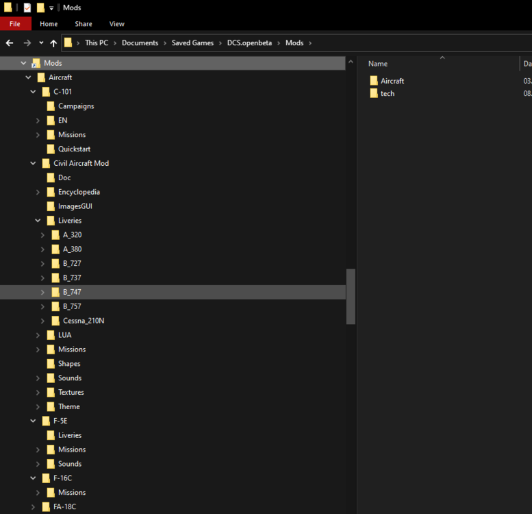This screenshot has height=514, width=532.
Task: Open the Customize Quick Access Toolbar dropdown
Action: pyautogui.click(x=51, y=8)
